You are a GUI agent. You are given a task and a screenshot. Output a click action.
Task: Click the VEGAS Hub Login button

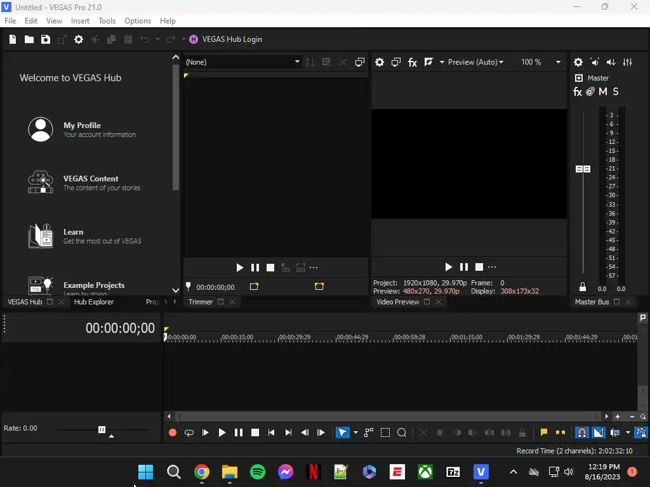coord(226,39)
